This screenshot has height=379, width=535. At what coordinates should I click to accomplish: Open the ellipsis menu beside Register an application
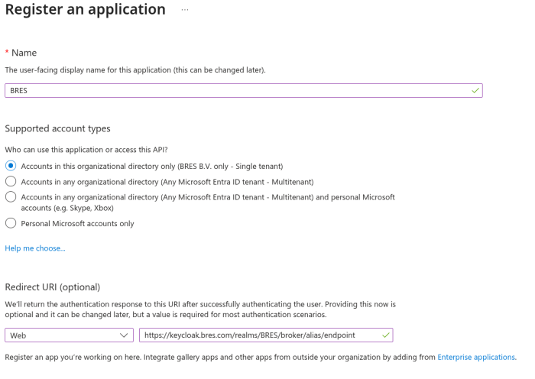pyautogui.click(x=185, y=10)
